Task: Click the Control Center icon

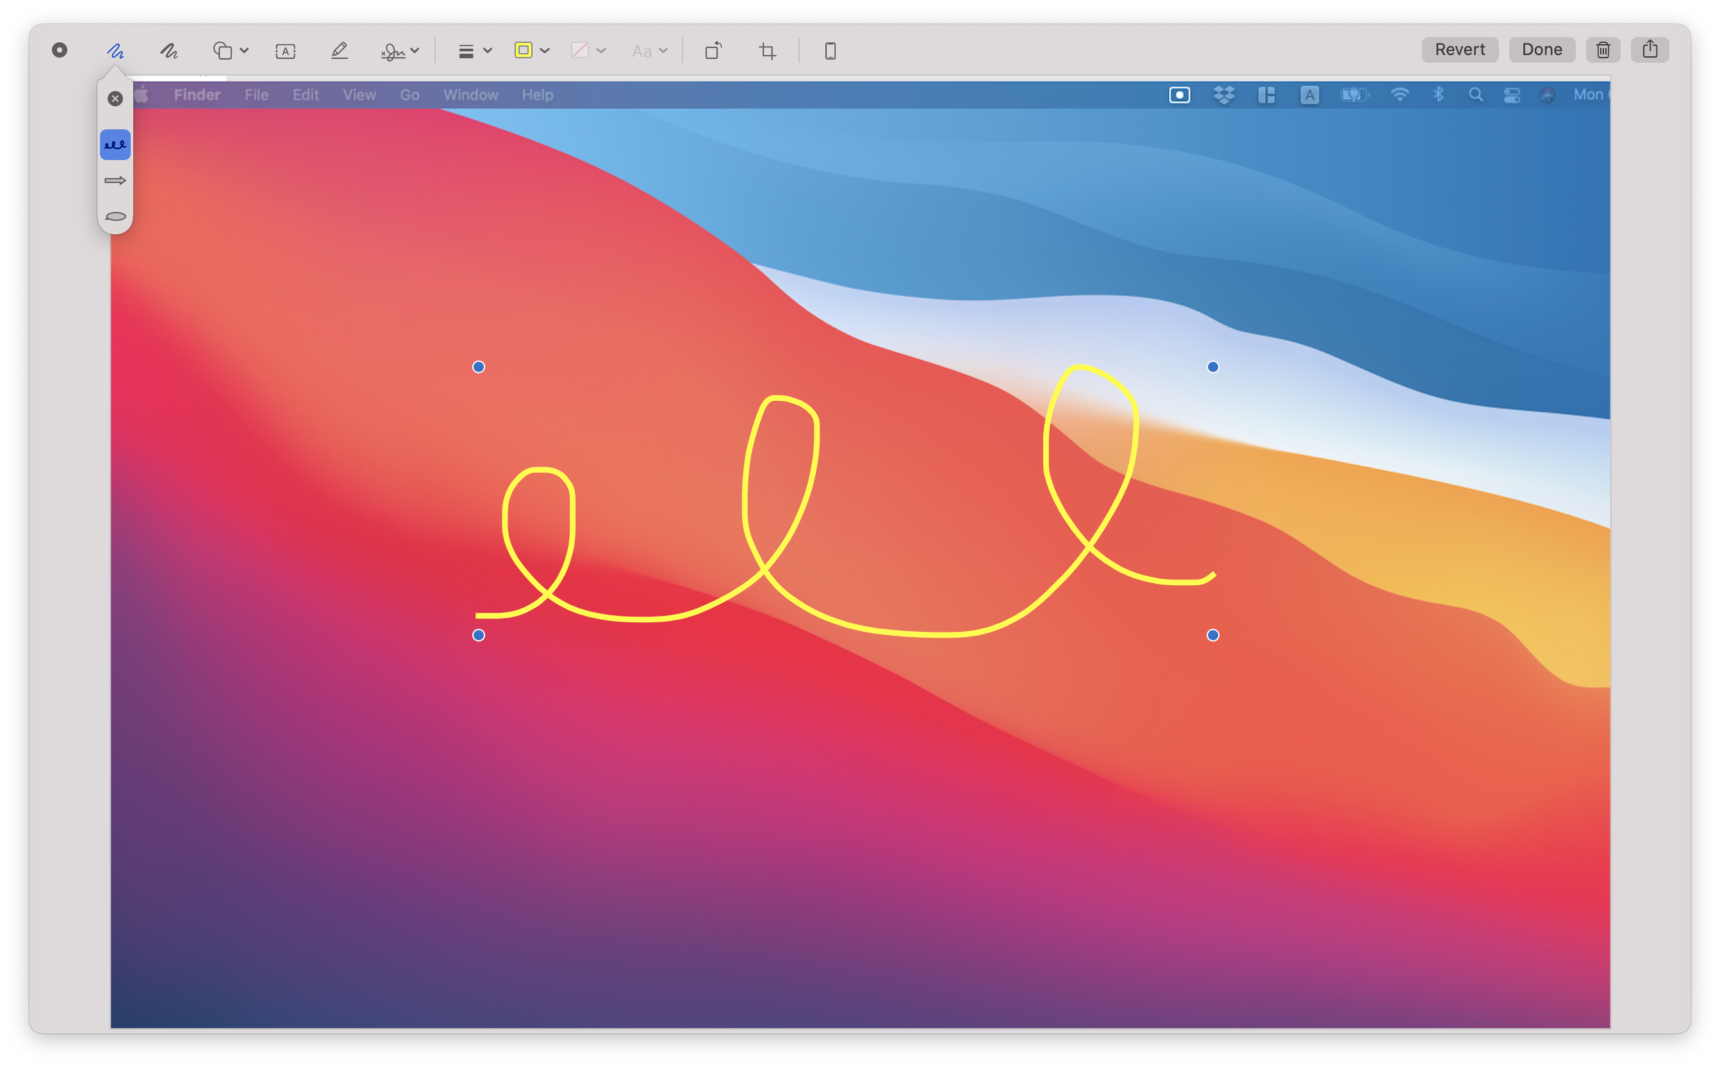Action: click(x=1512, y=95)
